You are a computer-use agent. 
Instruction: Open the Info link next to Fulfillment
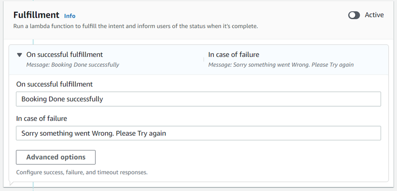tap(70, 16)
